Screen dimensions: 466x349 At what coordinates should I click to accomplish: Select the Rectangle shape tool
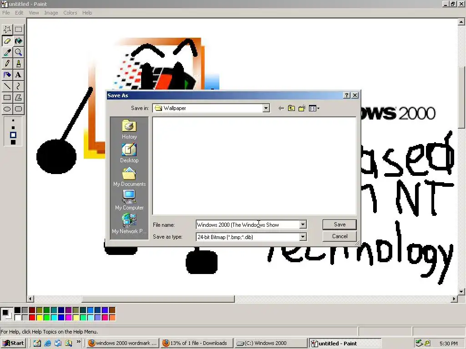[x=7, y=97]
